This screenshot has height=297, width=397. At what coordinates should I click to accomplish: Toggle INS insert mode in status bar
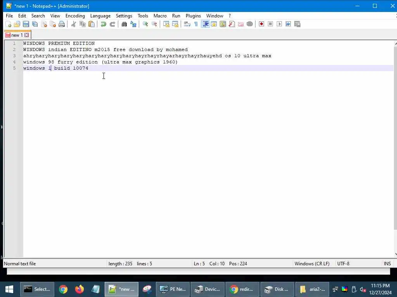tap(387, 264)
